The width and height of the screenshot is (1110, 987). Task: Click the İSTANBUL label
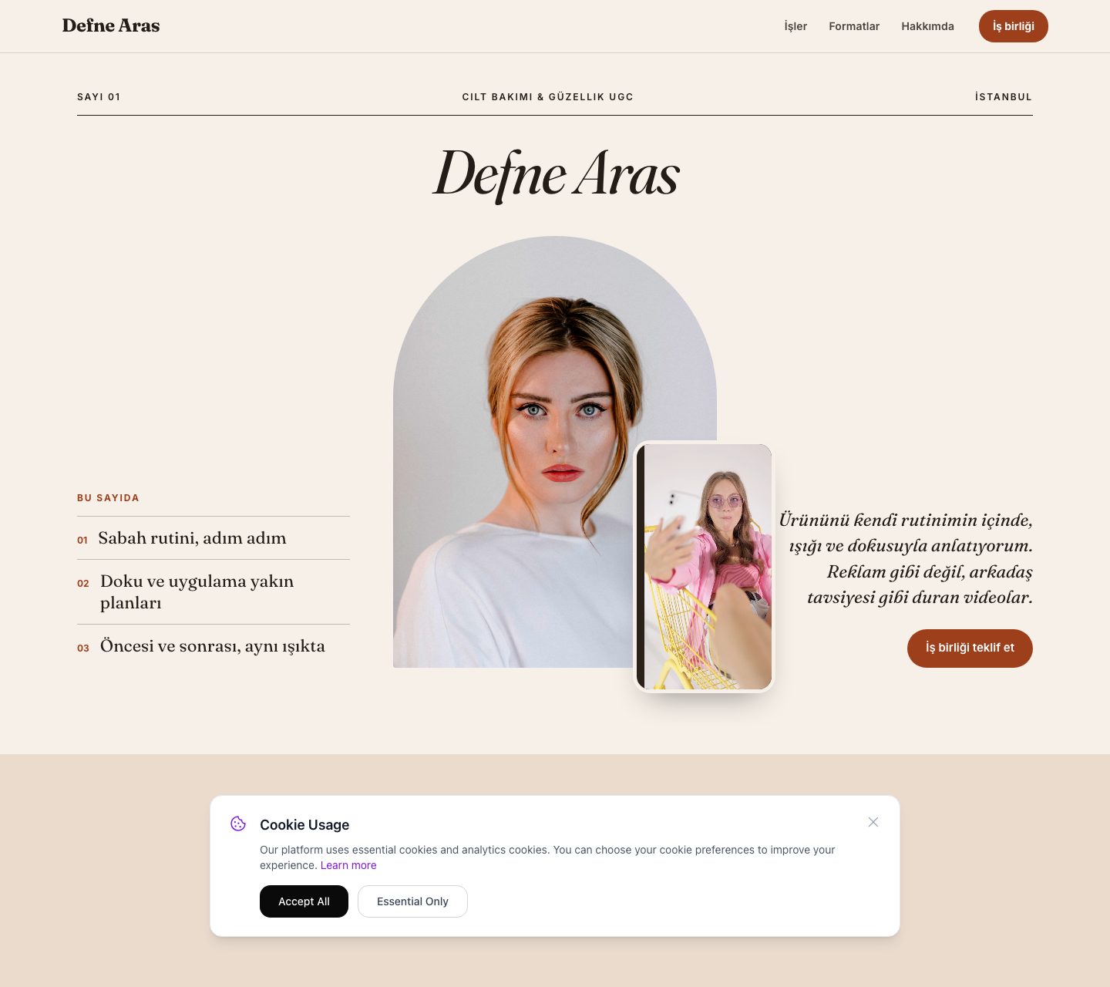point(1004,97)
